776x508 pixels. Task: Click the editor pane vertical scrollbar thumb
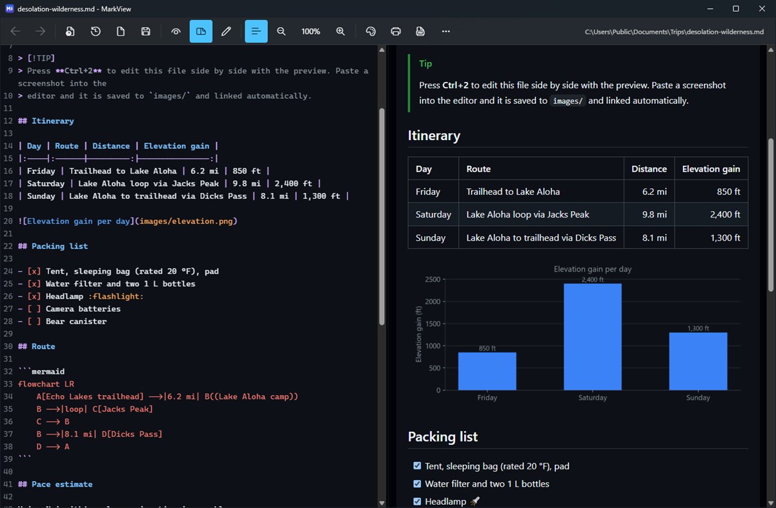[x=382, y=216]
